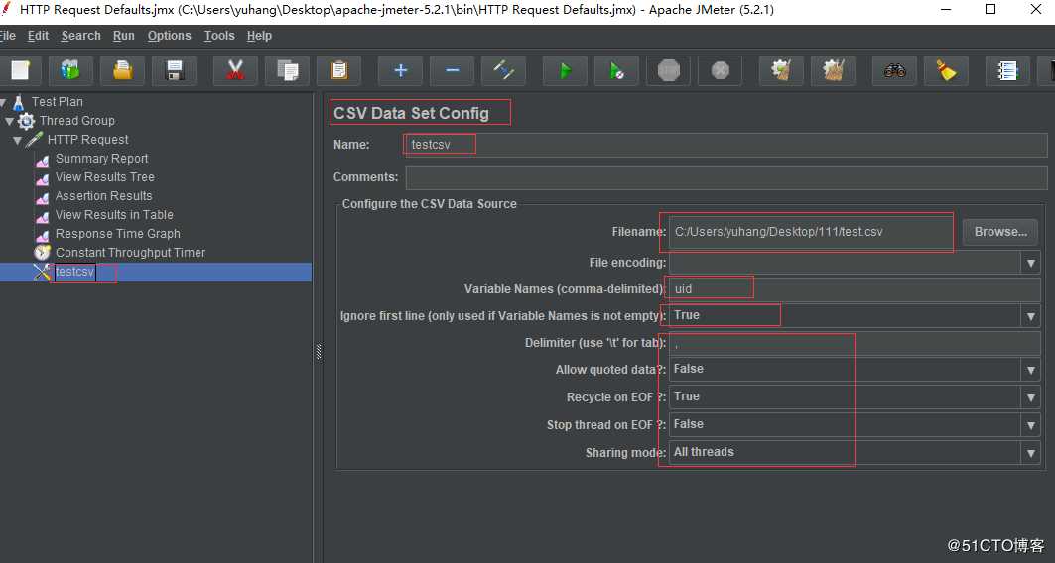The width and height of the screenshot is (1055, 563).
Task: Click the Filename path field
Action: pyautogui.click(x=813, y=232)
